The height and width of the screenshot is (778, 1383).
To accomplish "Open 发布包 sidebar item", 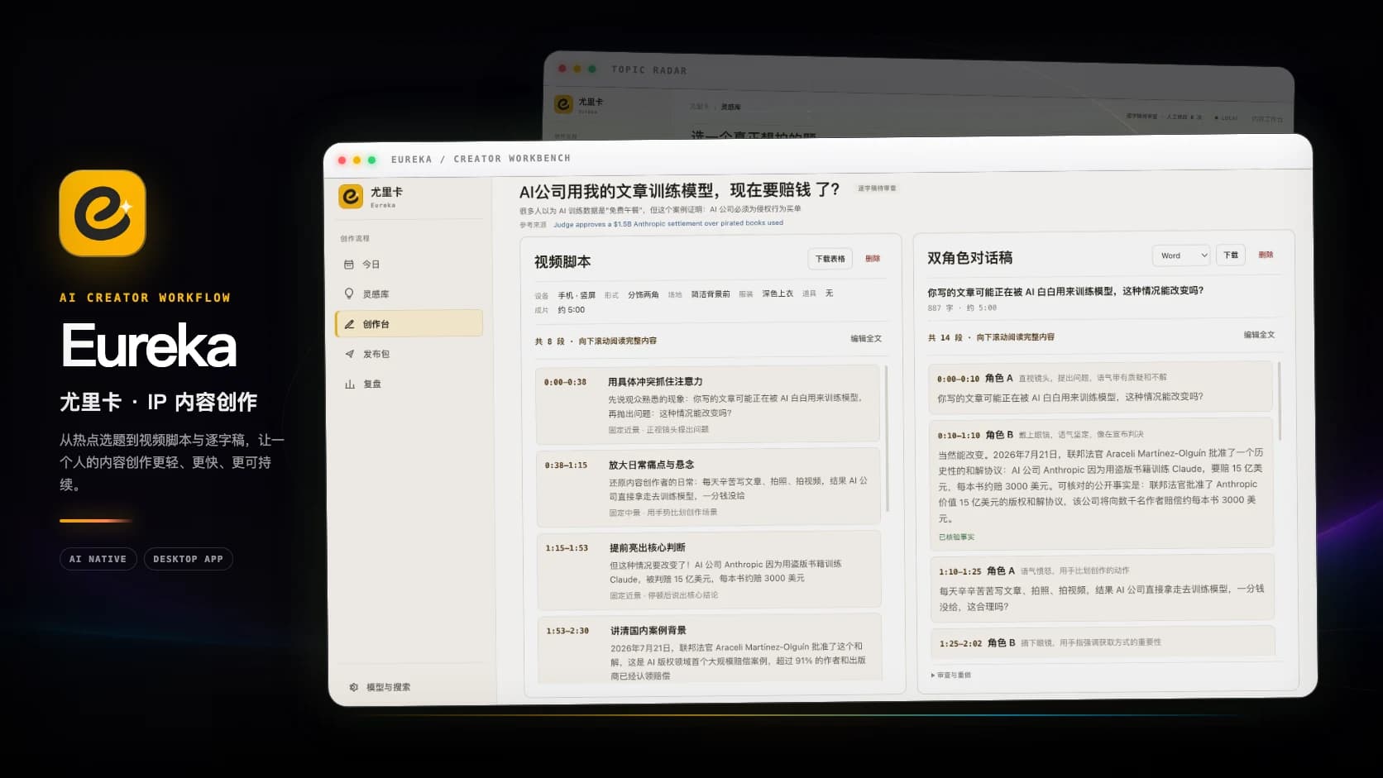I will [x=409, y=354].
